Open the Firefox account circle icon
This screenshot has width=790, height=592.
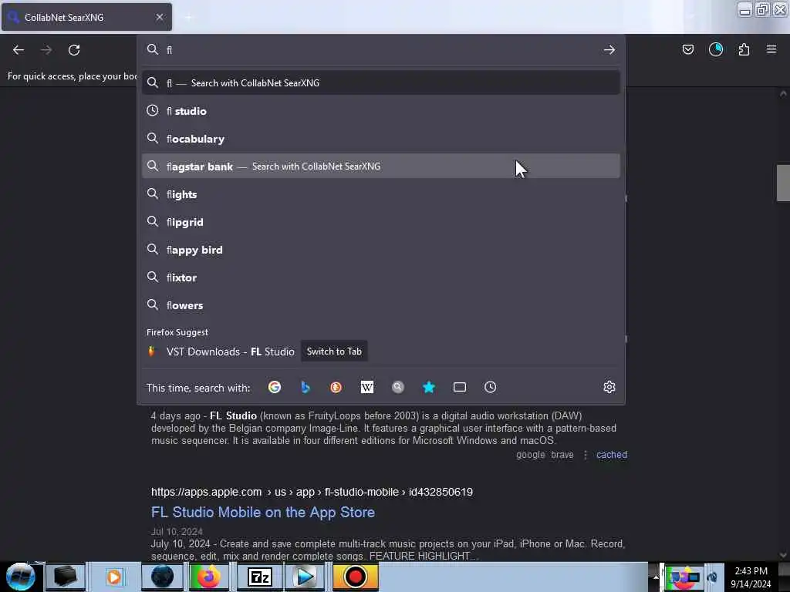[715, 49]
